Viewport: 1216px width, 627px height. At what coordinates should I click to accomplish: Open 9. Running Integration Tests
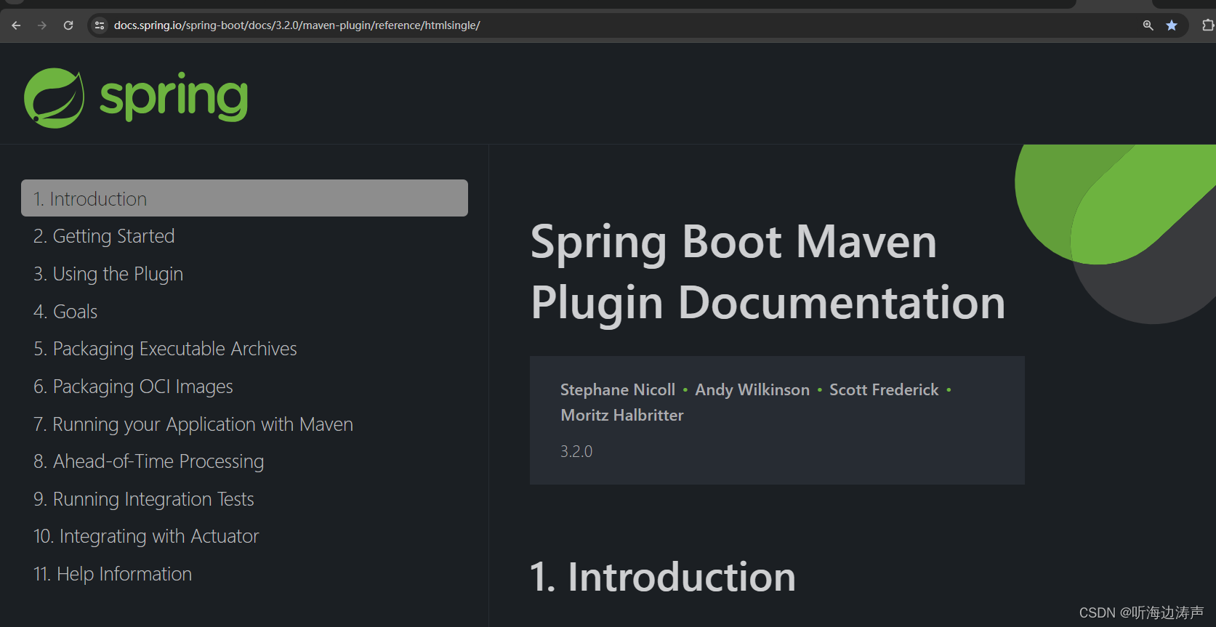click(x=144, y=499)
